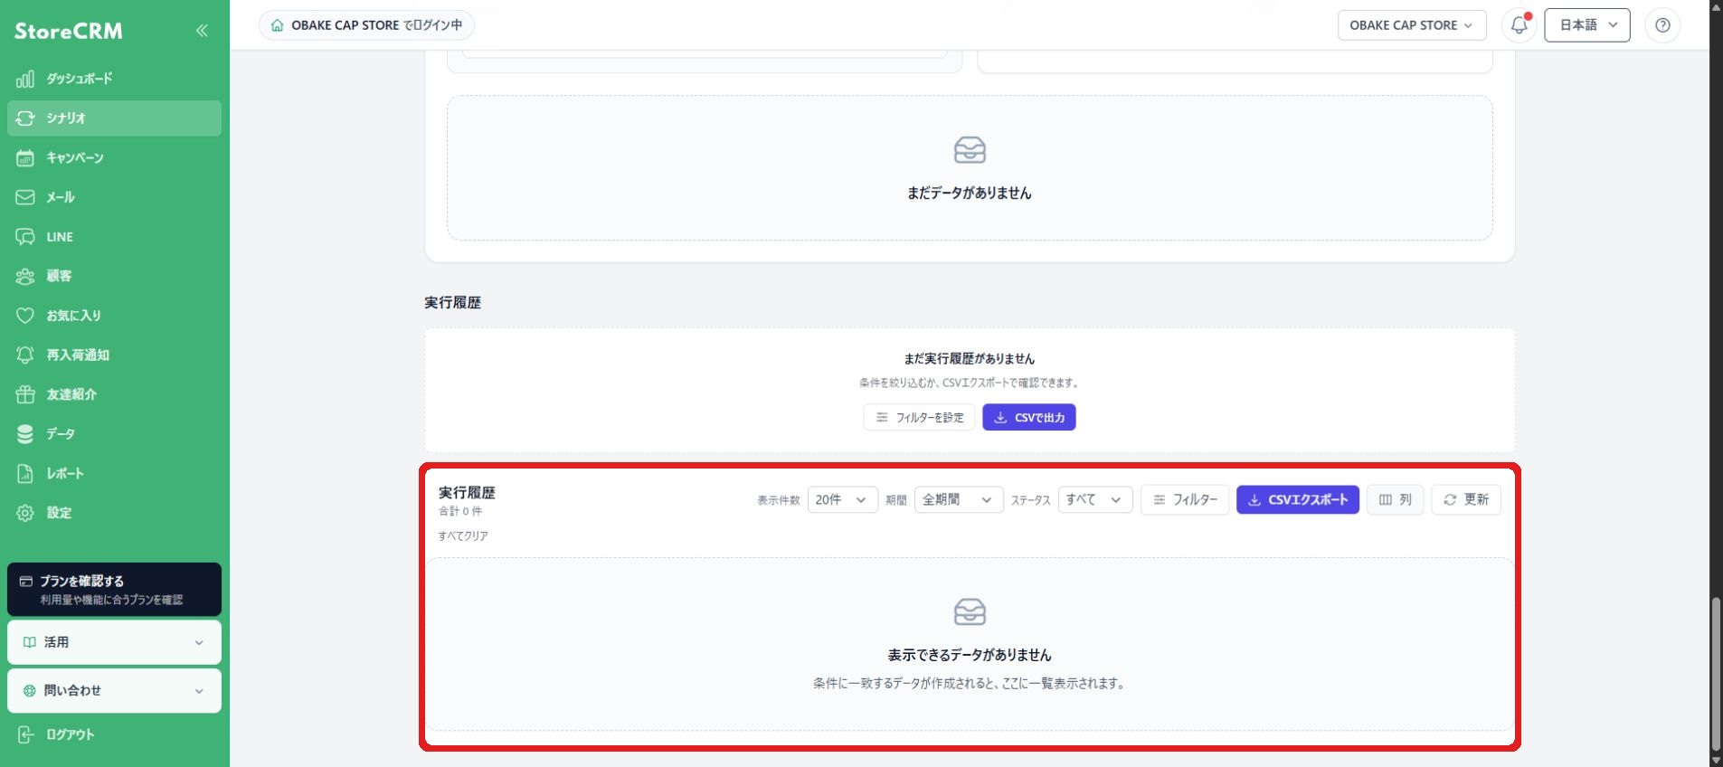Select the シナリオ sidebar item
Viewport: 1723px width, 767px height.
pos(114,118)
